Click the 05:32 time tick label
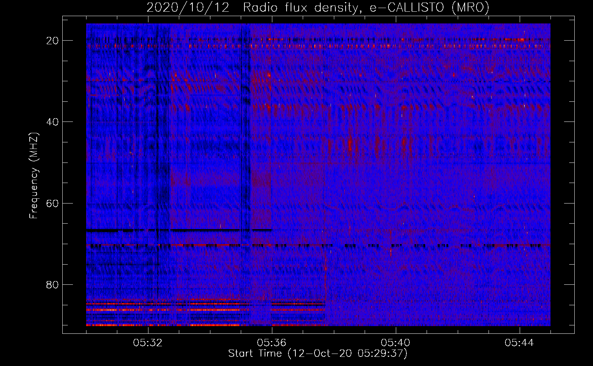This screenshot has width=593, height=366. point(148,343)
